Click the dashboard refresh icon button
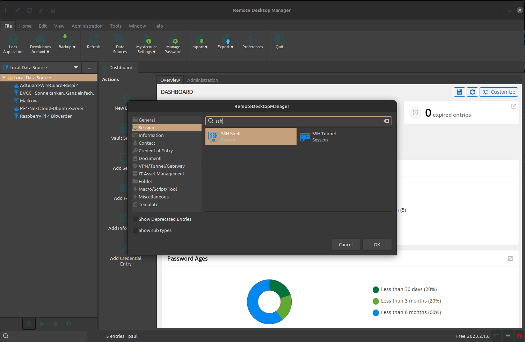The width and height of the screenshot is (525, 342). pos(472,92)
